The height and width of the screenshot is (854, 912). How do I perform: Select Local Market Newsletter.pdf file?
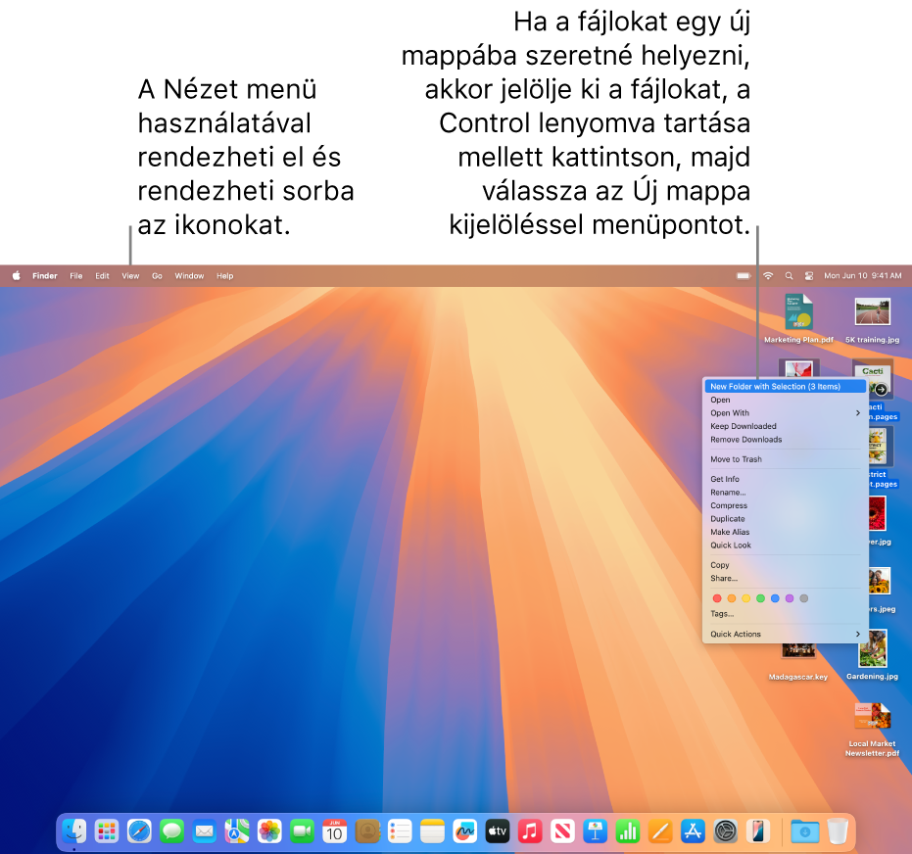pos(873,729)
